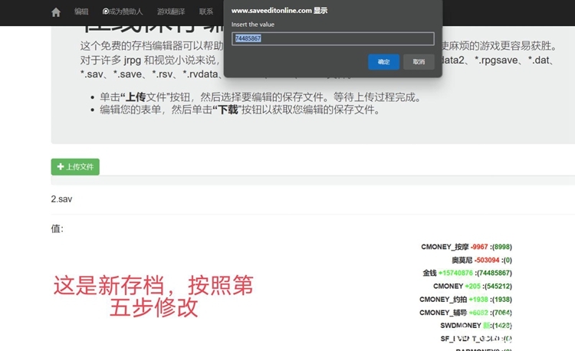
Task: Dismiss the dialog with 取消 button
Action: coord(419,62)
